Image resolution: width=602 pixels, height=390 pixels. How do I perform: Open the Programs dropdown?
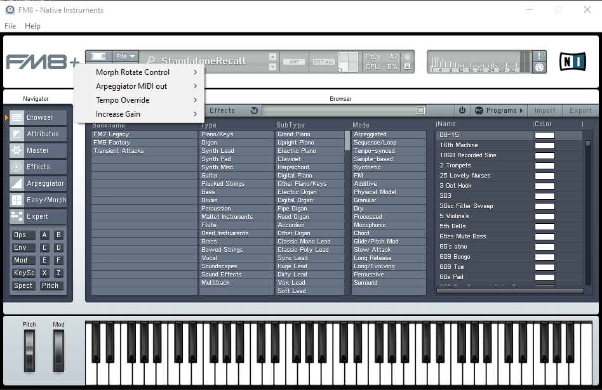(499, 110)
